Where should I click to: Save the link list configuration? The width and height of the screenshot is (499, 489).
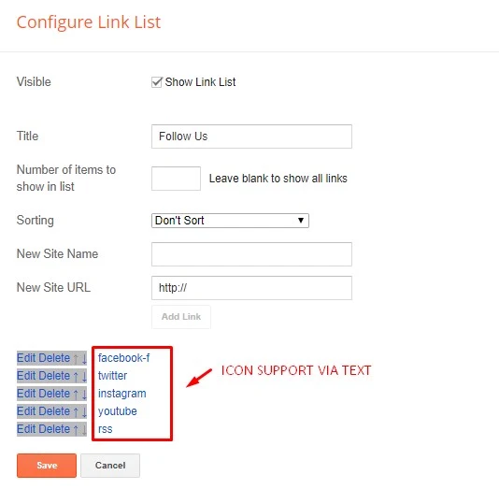pos(47,466)
